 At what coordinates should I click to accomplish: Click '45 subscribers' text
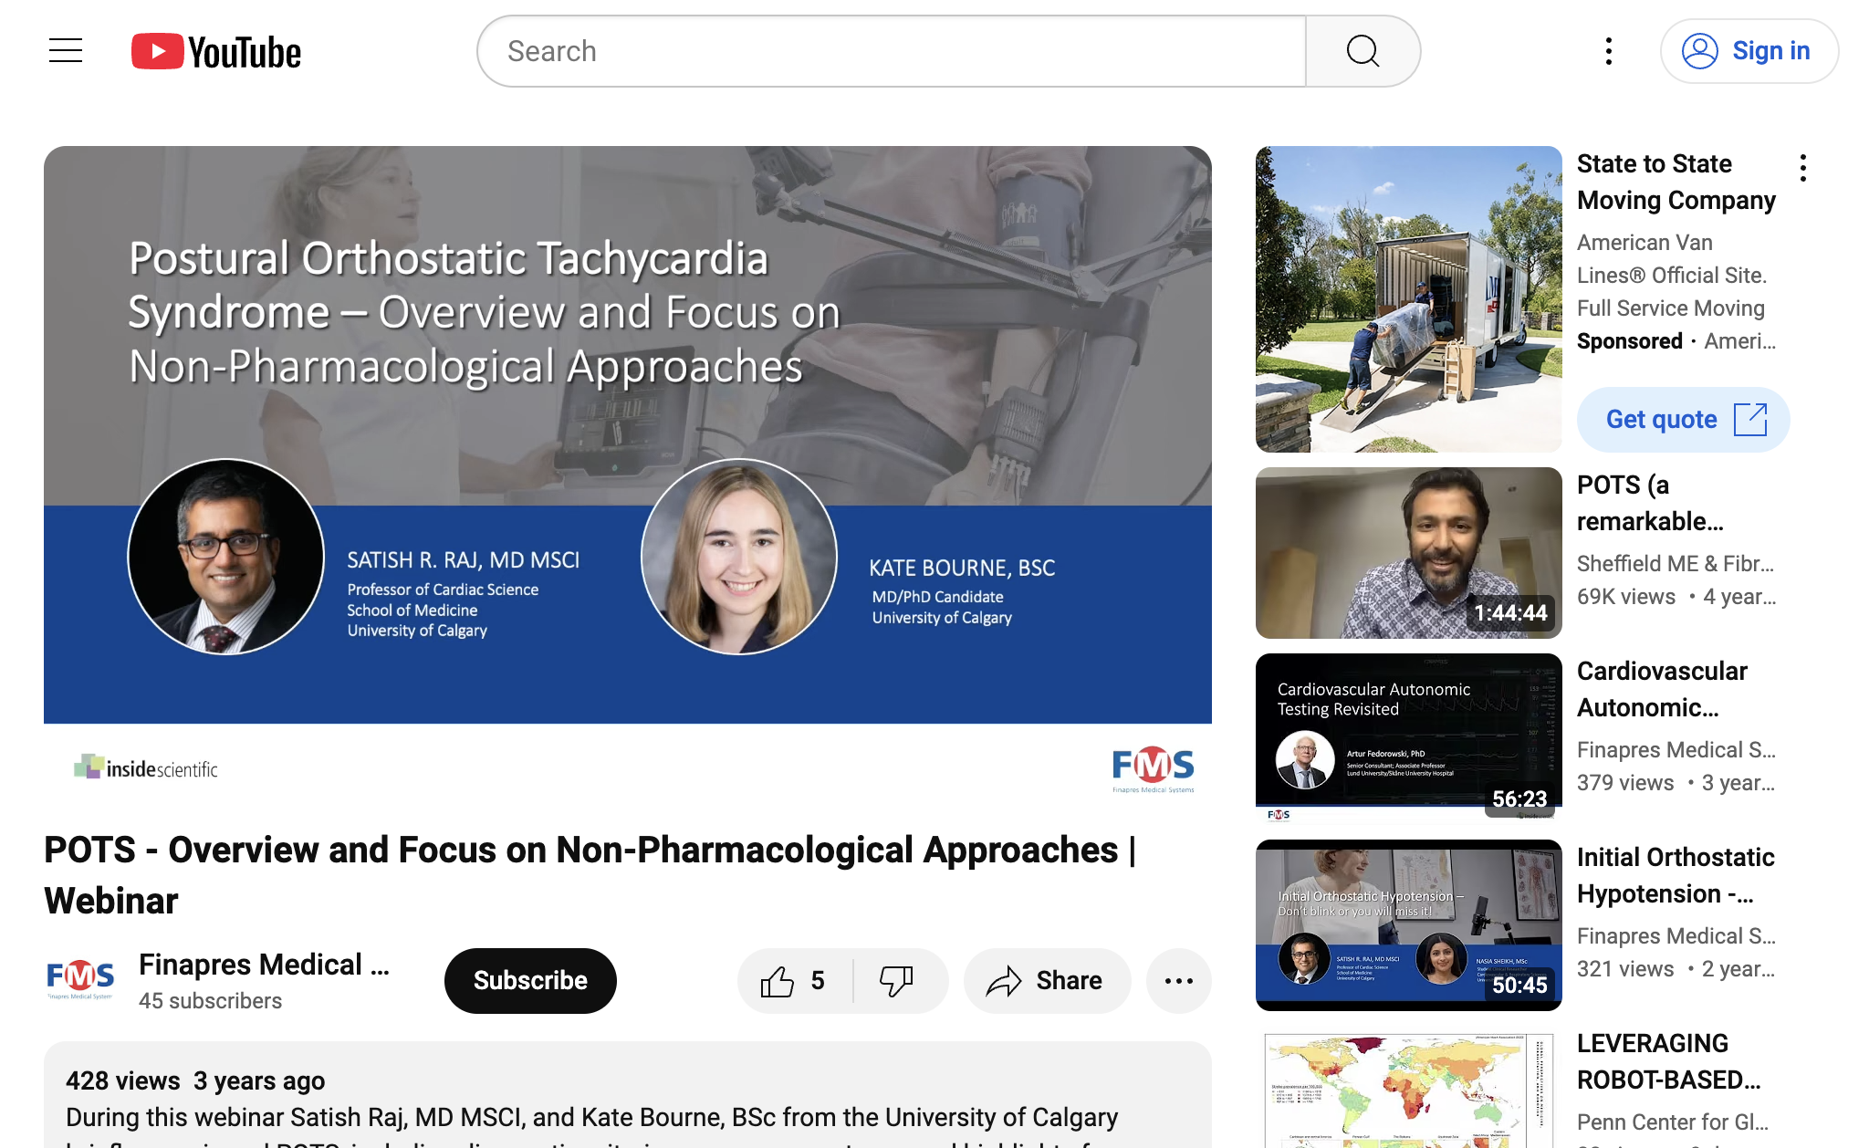click(210, 1001)
